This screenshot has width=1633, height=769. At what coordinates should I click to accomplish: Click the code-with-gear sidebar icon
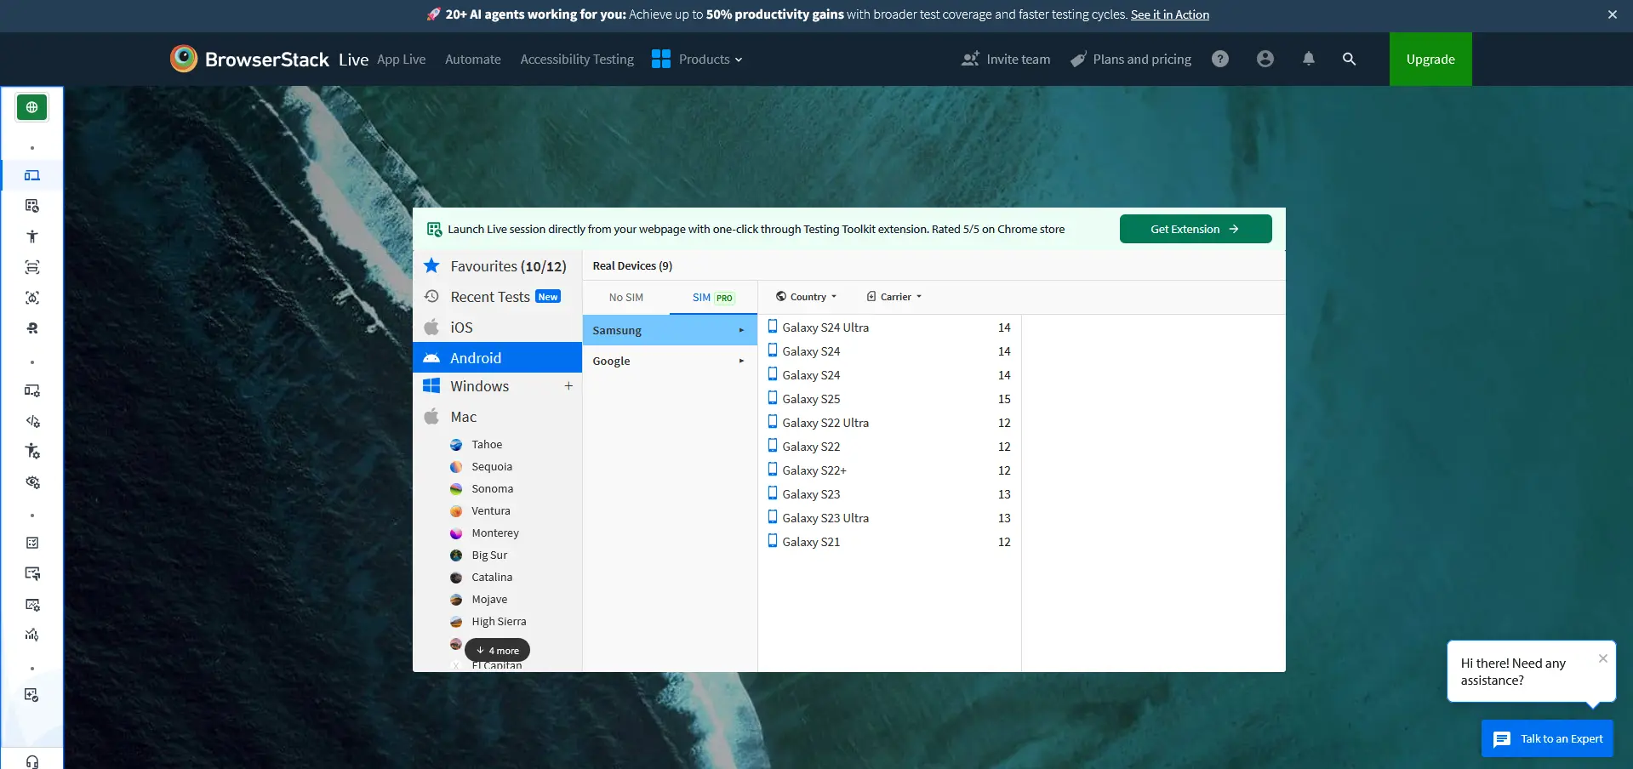(32, 421)
